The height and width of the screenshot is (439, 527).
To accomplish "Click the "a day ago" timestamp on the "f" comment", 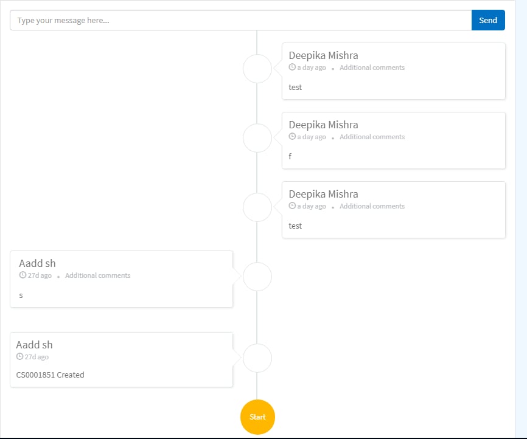I will (x=310, y=136).
